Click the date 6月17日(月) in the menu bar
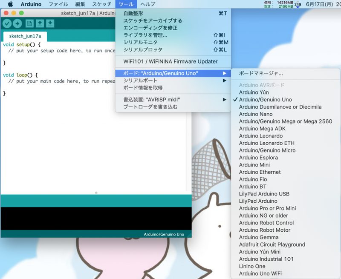The image size is (341, 279). tap(319, 4)
